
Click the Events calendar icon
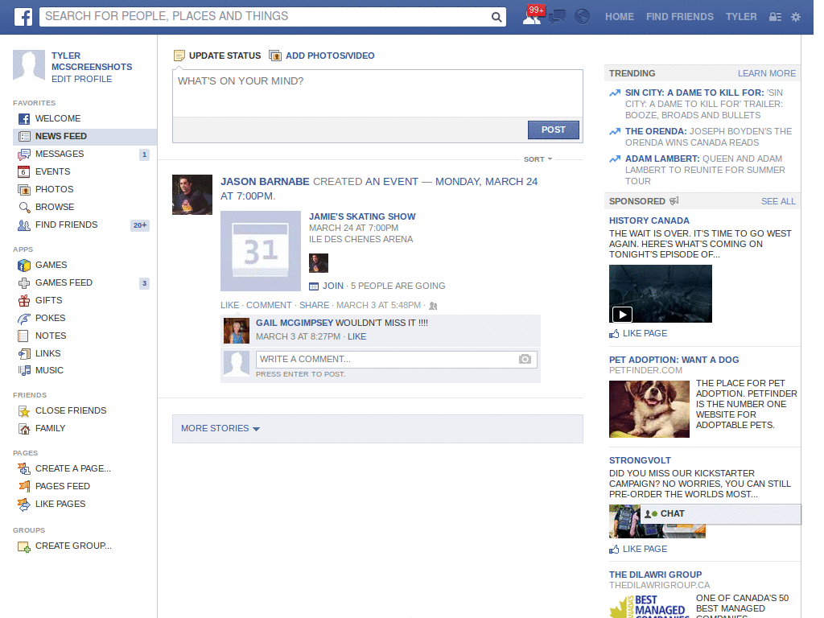pyautogui.click(x=23, y=172)
